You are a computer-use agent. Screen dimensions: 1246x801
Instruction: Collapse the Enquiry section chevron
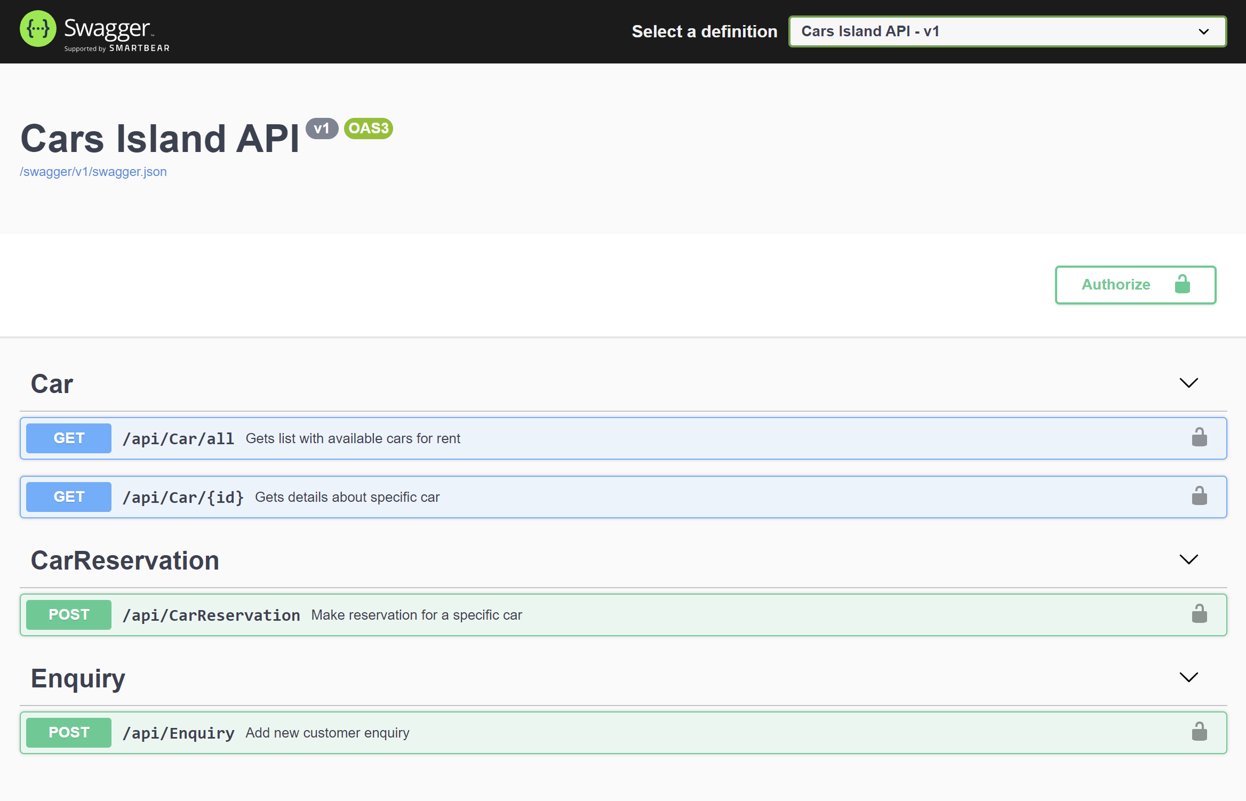tap(1188, 677)
